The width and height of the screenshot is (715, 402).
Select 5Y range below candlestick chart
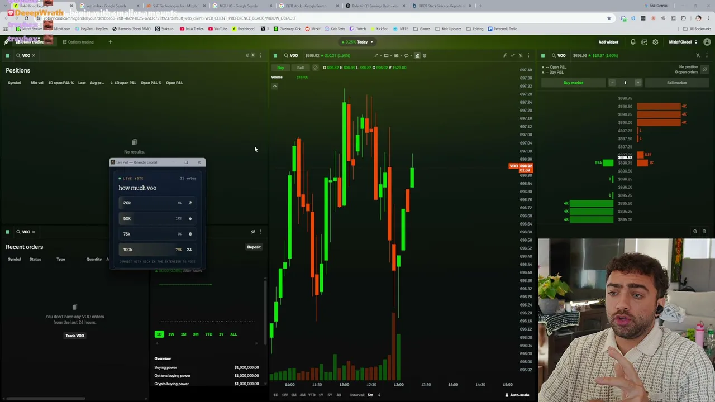click(330, 395)
